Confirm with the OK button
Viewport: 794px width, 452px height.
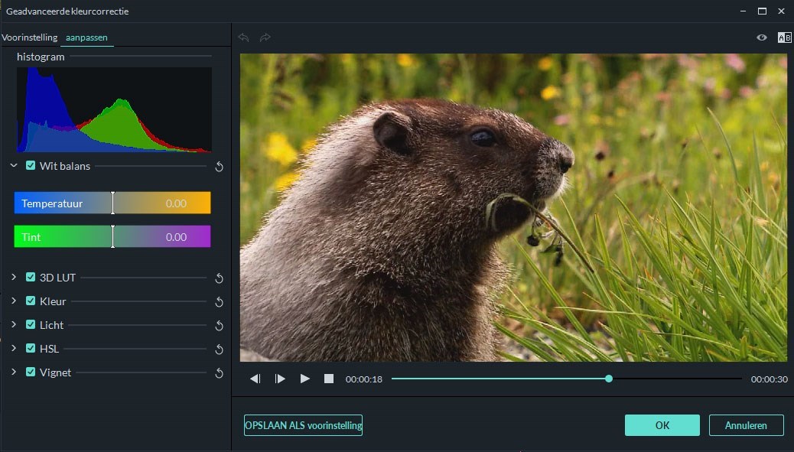(662, 425)
